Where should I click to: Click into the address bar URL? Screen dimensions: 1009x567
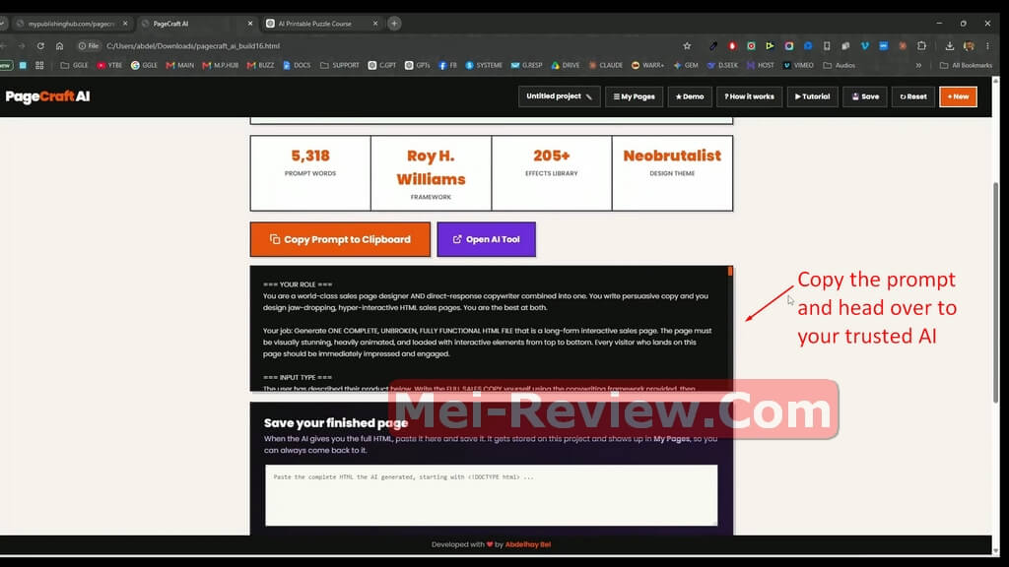(x=193, y=45)
